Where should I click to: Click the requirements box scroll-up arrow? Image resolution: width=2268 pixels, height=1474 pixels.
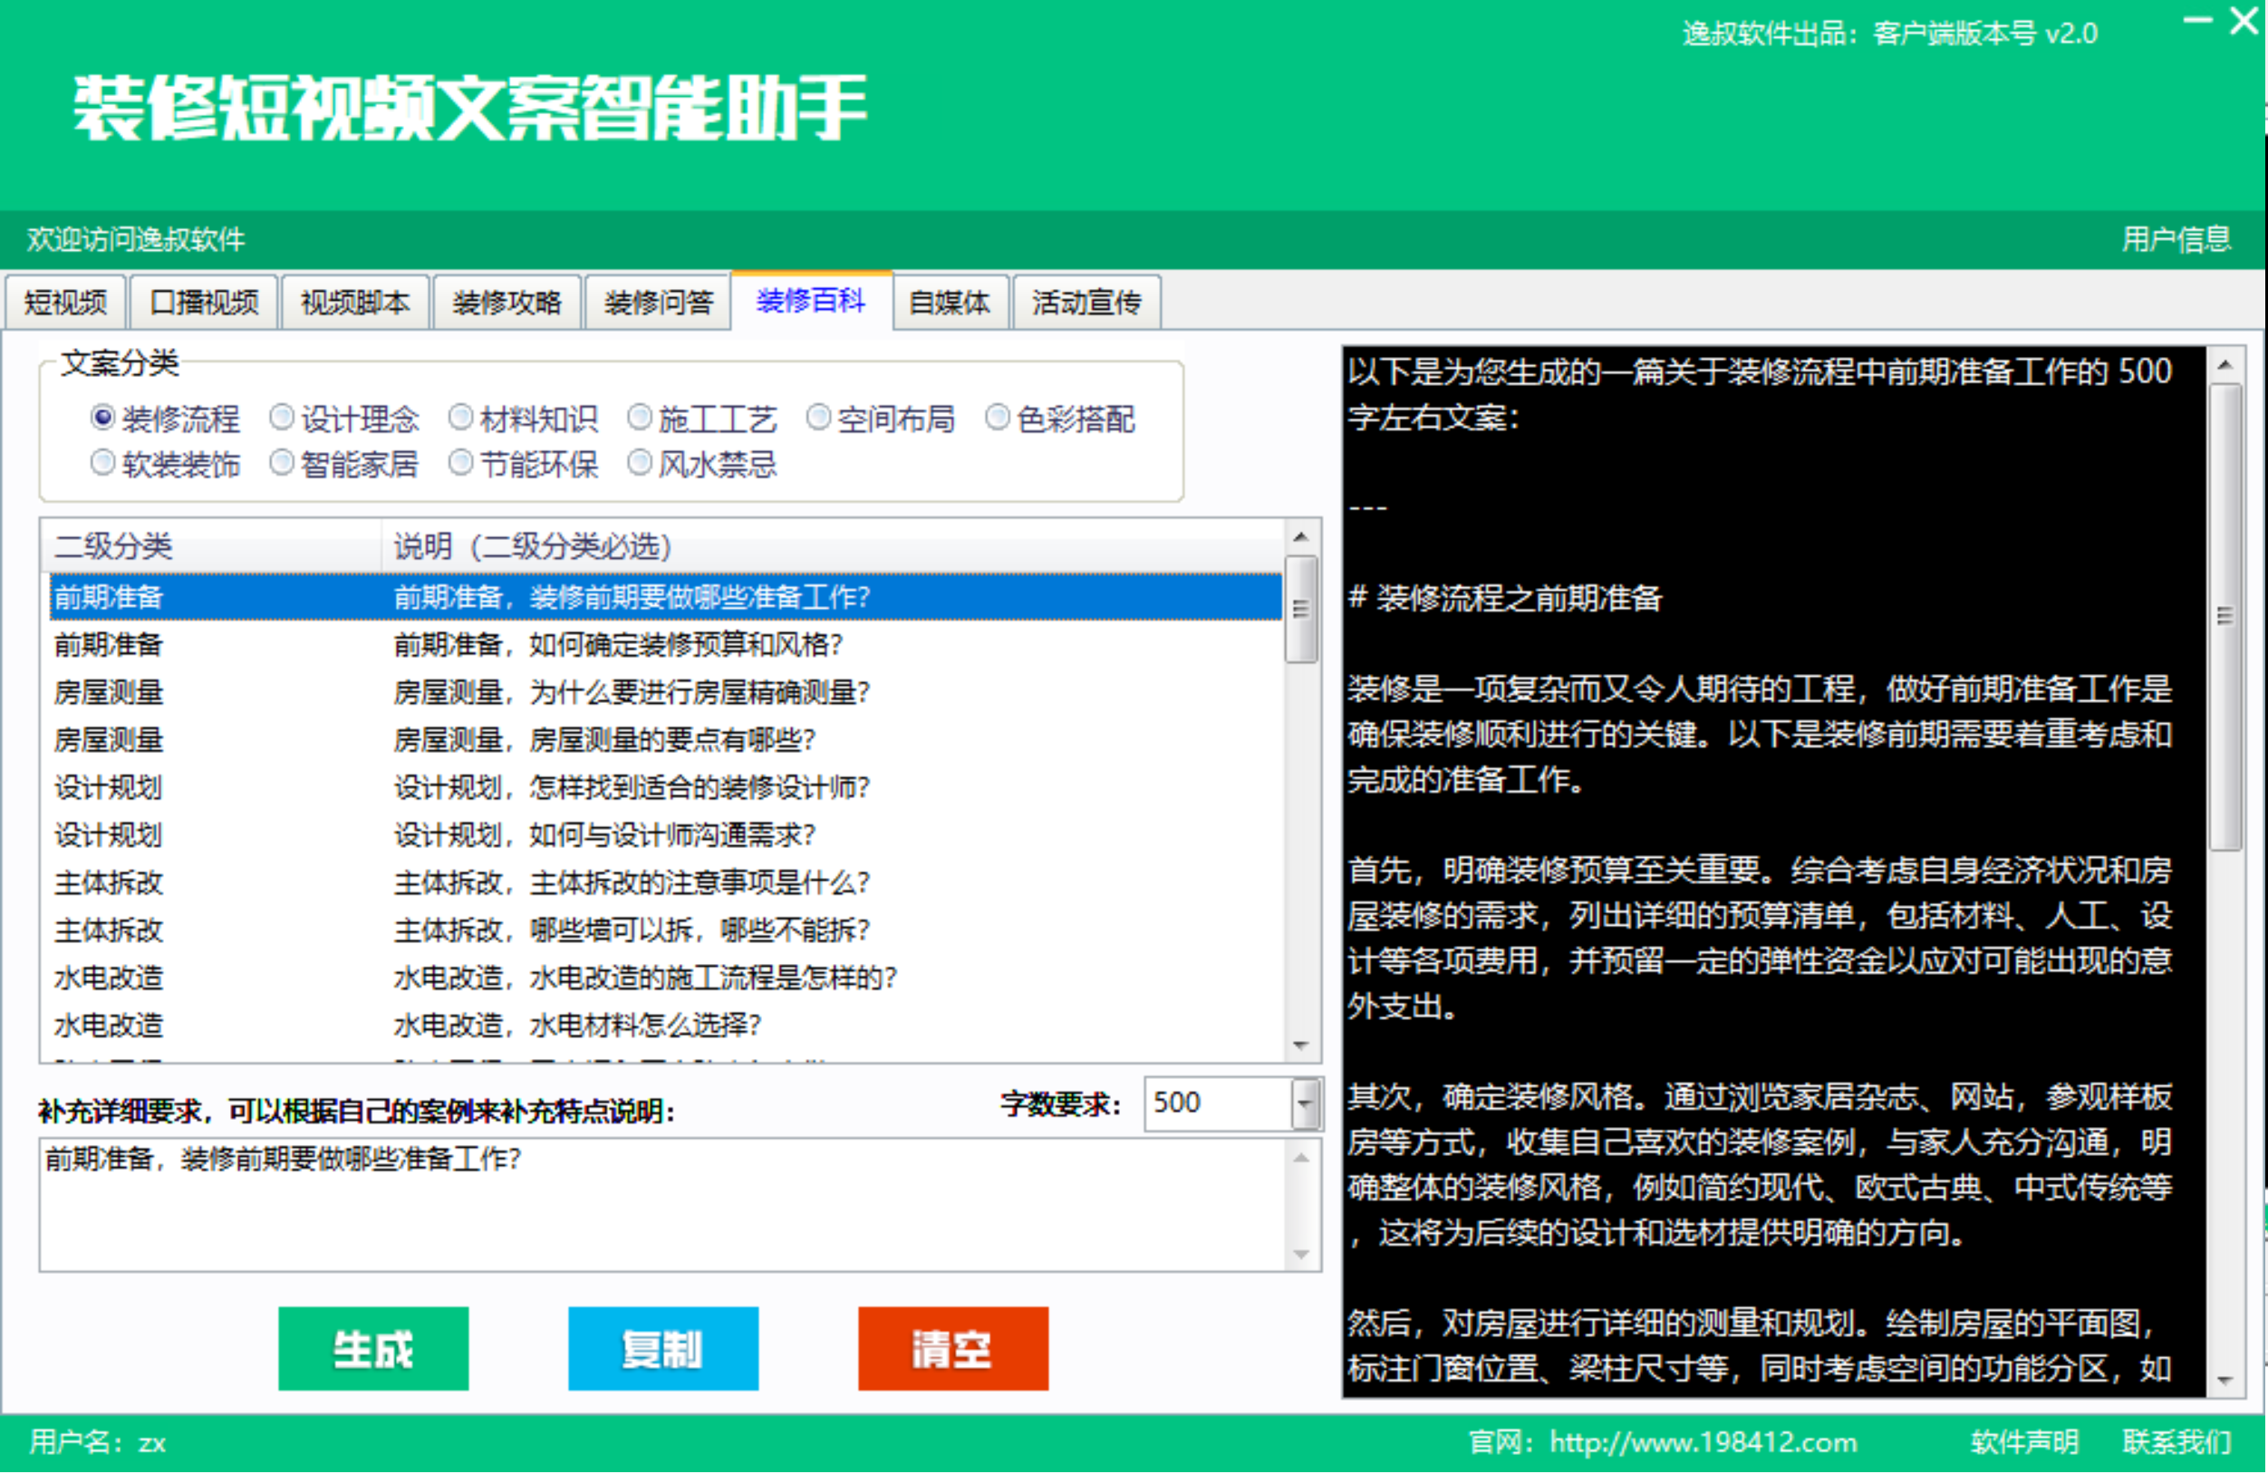coord(1302,1159)
